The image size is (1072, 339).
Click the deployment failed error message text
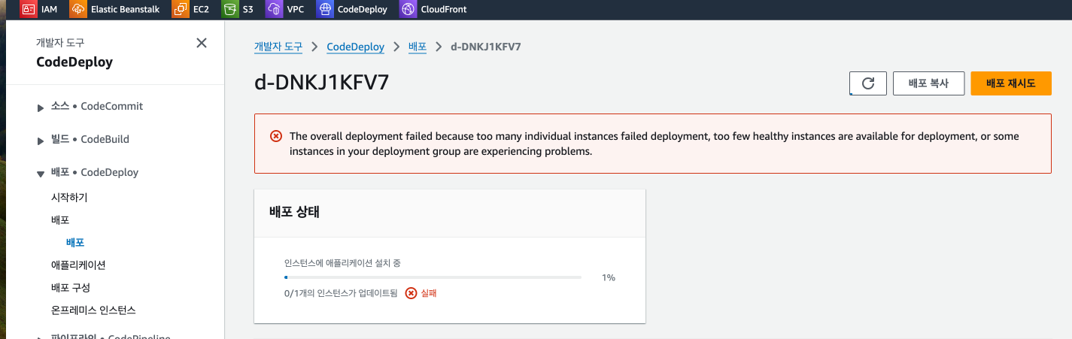[654, 144]
